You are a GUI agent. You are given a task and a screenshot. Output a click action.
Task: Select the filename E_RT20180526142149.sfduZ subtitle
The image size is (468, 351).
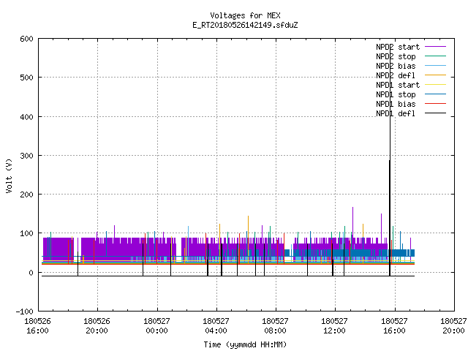click(x=245, y=25)
